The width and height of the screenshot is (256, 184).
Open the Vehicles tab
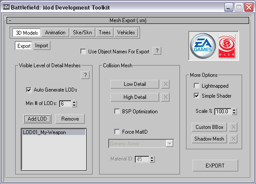click(126, 33)
